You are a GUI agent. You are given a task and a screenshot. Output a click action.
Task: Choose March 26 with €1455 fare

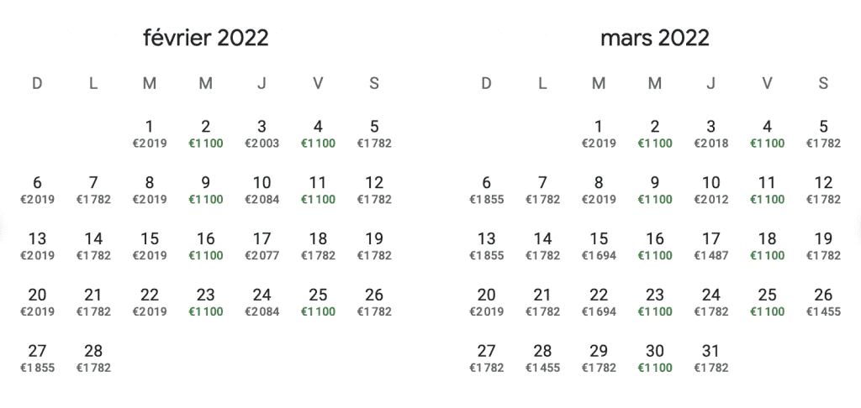point(823,302)
